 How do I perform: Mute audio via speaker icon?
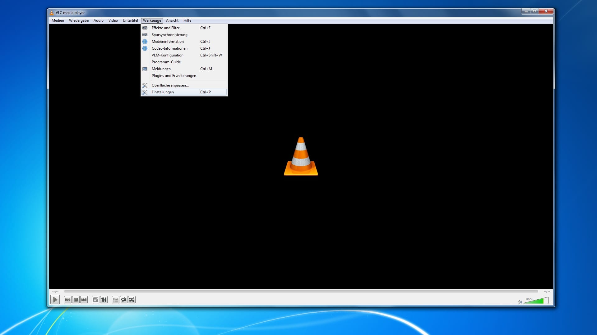pyautogui.click(x=520, y=302)
